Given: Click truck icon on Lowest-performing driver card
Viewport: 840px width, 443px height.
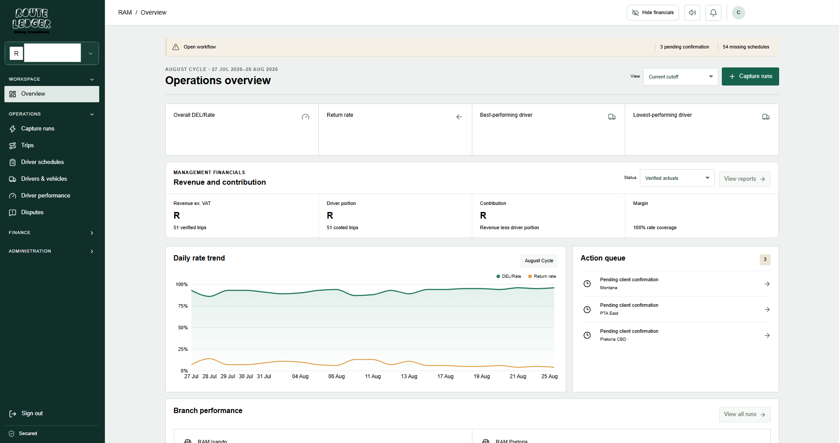Looking at the screenshot, I should [766, 117].
